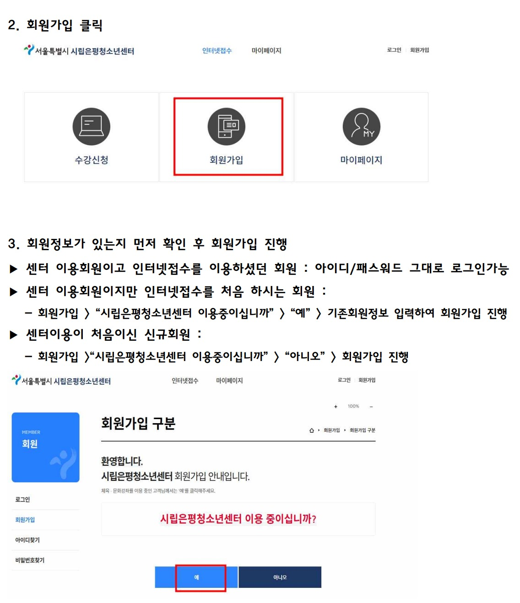The width and height of the screenshot is (520, 603).
Task: Click the blue 회원 MEMBER banner
Action: (x=46, y=447)
